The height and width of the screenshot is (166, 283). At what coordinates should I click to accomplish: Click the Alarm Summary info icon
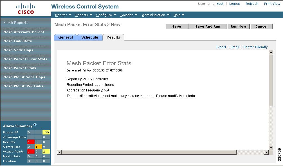point(35,125)
